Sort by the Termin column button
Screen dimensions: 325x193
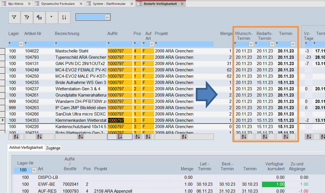(286, 137)
